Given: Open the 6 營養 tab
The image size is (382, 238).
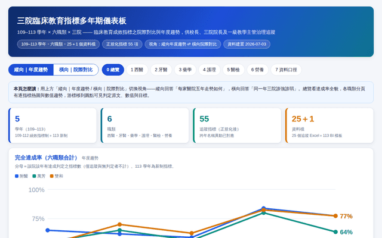Looking at the screenshot, I should (257, 70).
